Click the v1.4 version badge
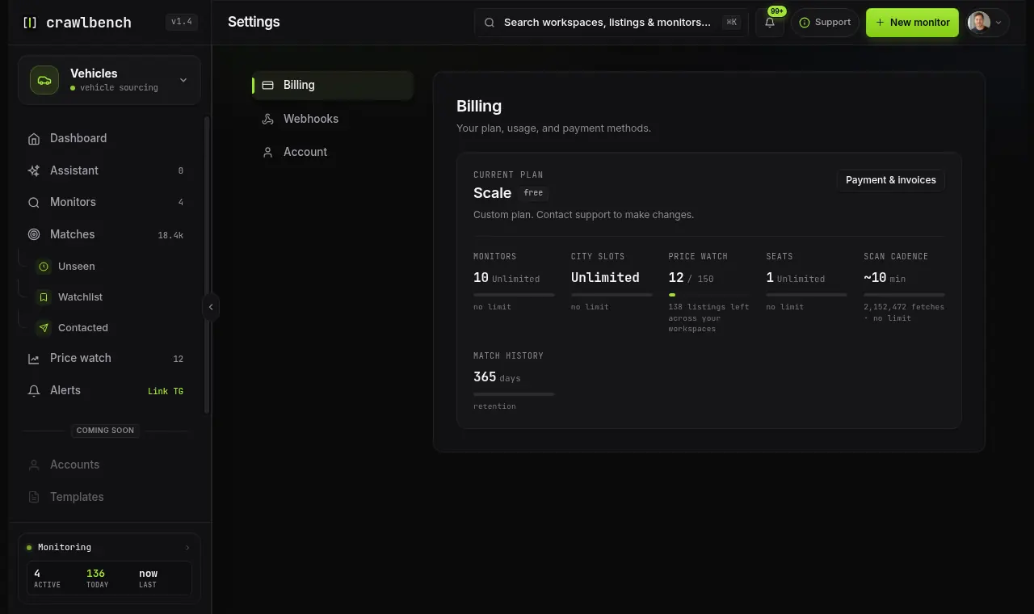The width and height of the screenshot is (1034, 614). [x=182, y=22]
